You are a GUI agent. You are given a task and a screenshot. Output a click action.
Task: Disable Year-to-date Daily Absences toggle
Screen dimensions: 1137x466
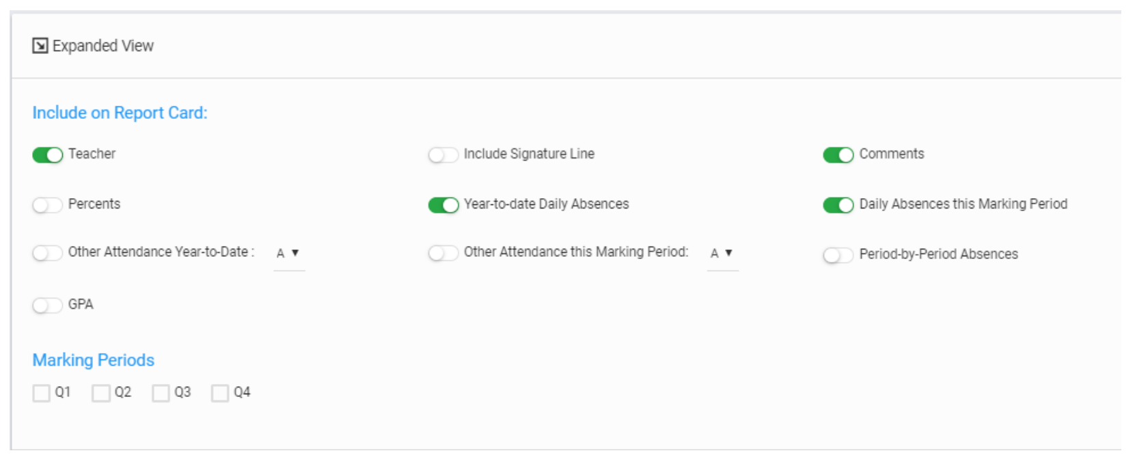(443, 205)
